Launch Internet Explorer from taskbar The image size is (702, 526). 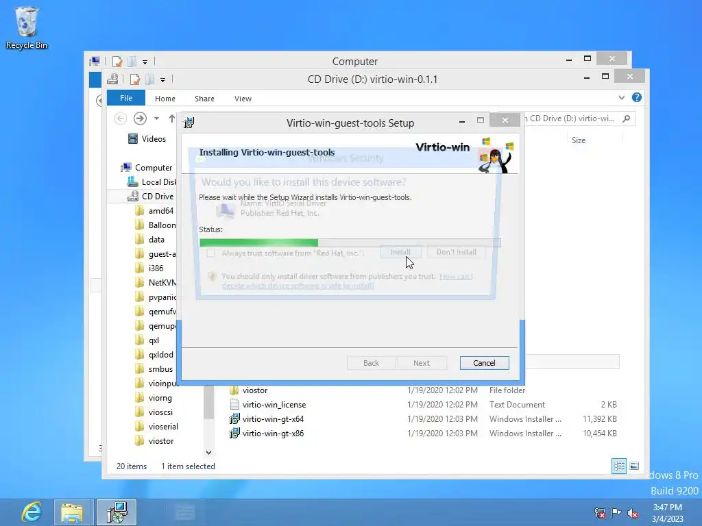(x=32, y=512)
